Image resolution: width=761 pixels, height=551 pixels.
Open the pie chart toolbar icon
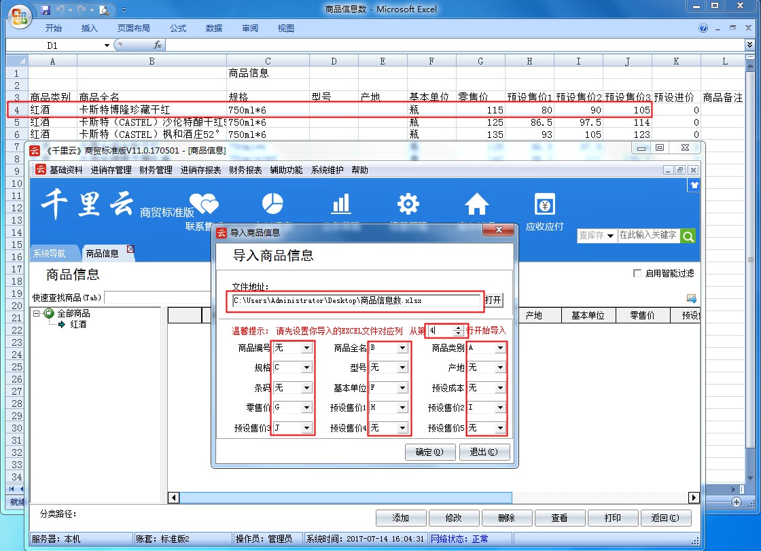pos(272,203)
